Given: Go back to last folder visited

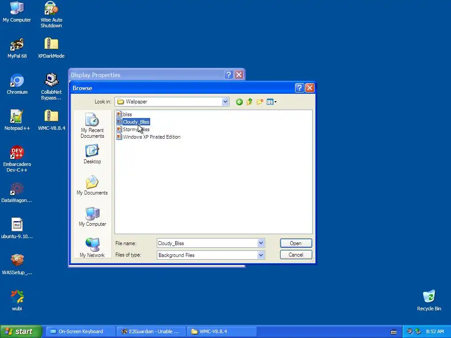Looking at the screenshot, I should coord(239,102).
